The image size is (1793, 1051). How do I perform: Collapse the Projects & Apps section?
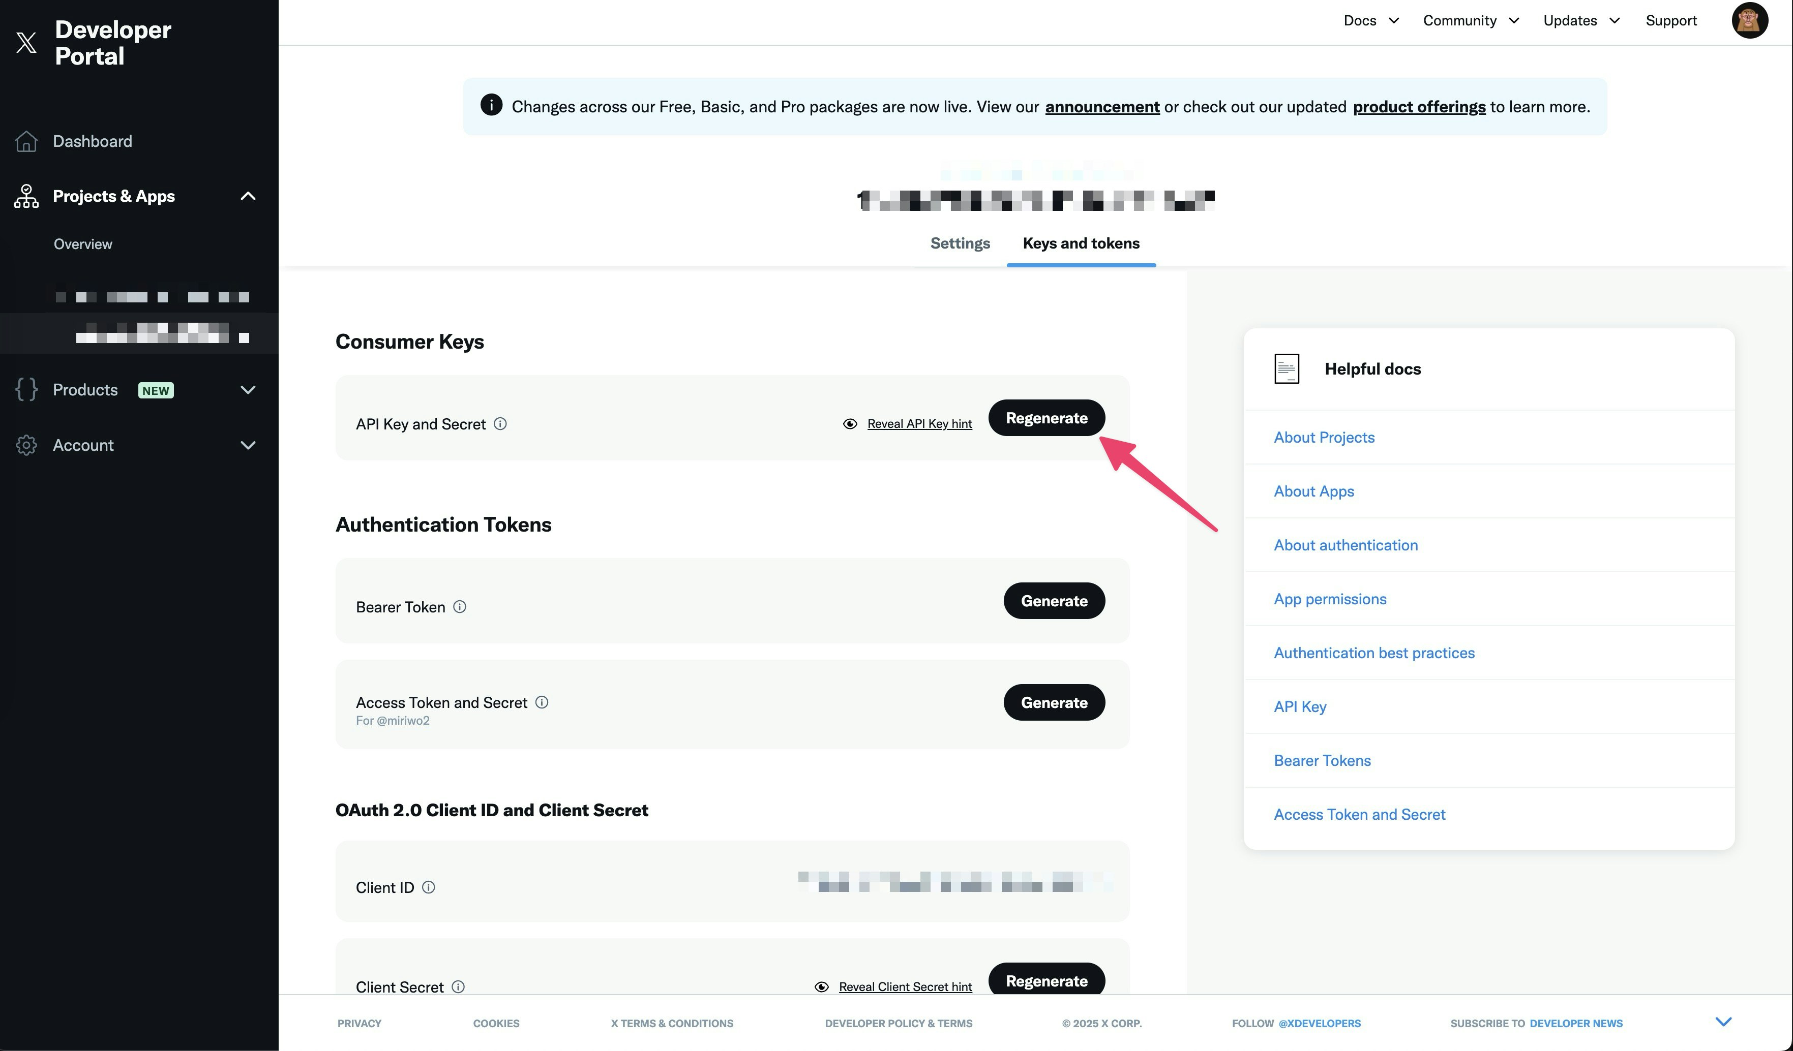248,196
